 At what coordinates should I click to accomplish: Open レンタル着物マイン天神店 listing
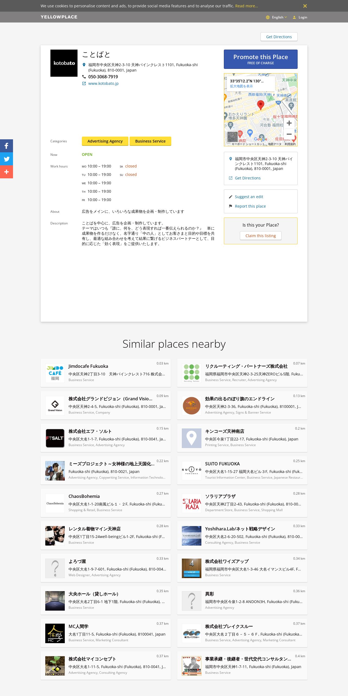pyautogui.click(x=95, y=529)
